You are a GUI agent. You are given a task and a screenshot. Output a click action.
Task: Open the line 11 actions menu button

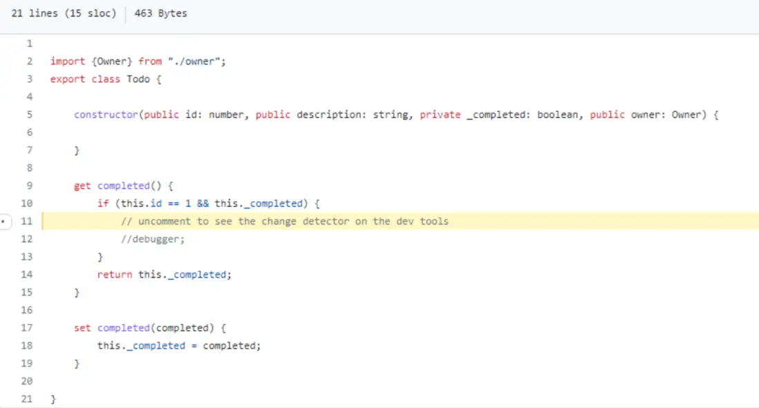(x=6, y=222)
